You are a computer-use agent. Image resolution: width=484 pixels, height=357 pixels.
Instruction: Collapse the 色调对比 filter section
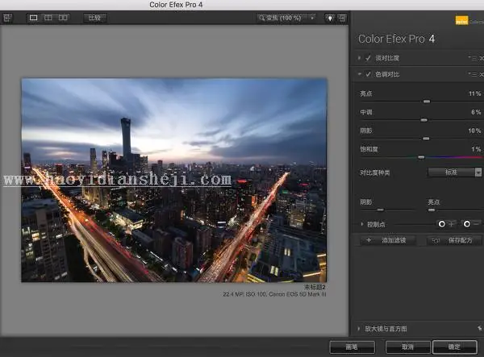(x=359, y=74)
